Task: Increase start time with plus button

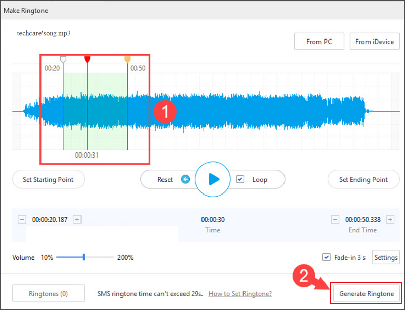Action: pyautogui.click(x=77, y=220)
